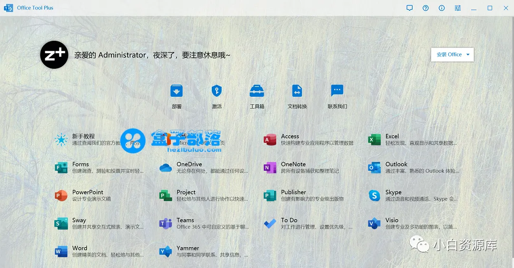Viewport: 514px width, 268px height.
Task: Click the Excel title text
Action: pos(392,136)
